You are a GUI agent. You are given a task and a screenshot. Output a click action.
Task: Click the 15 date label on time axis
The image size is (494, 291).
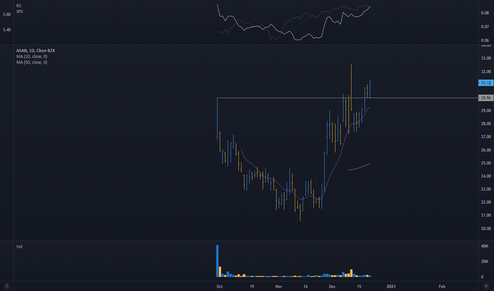359,286
